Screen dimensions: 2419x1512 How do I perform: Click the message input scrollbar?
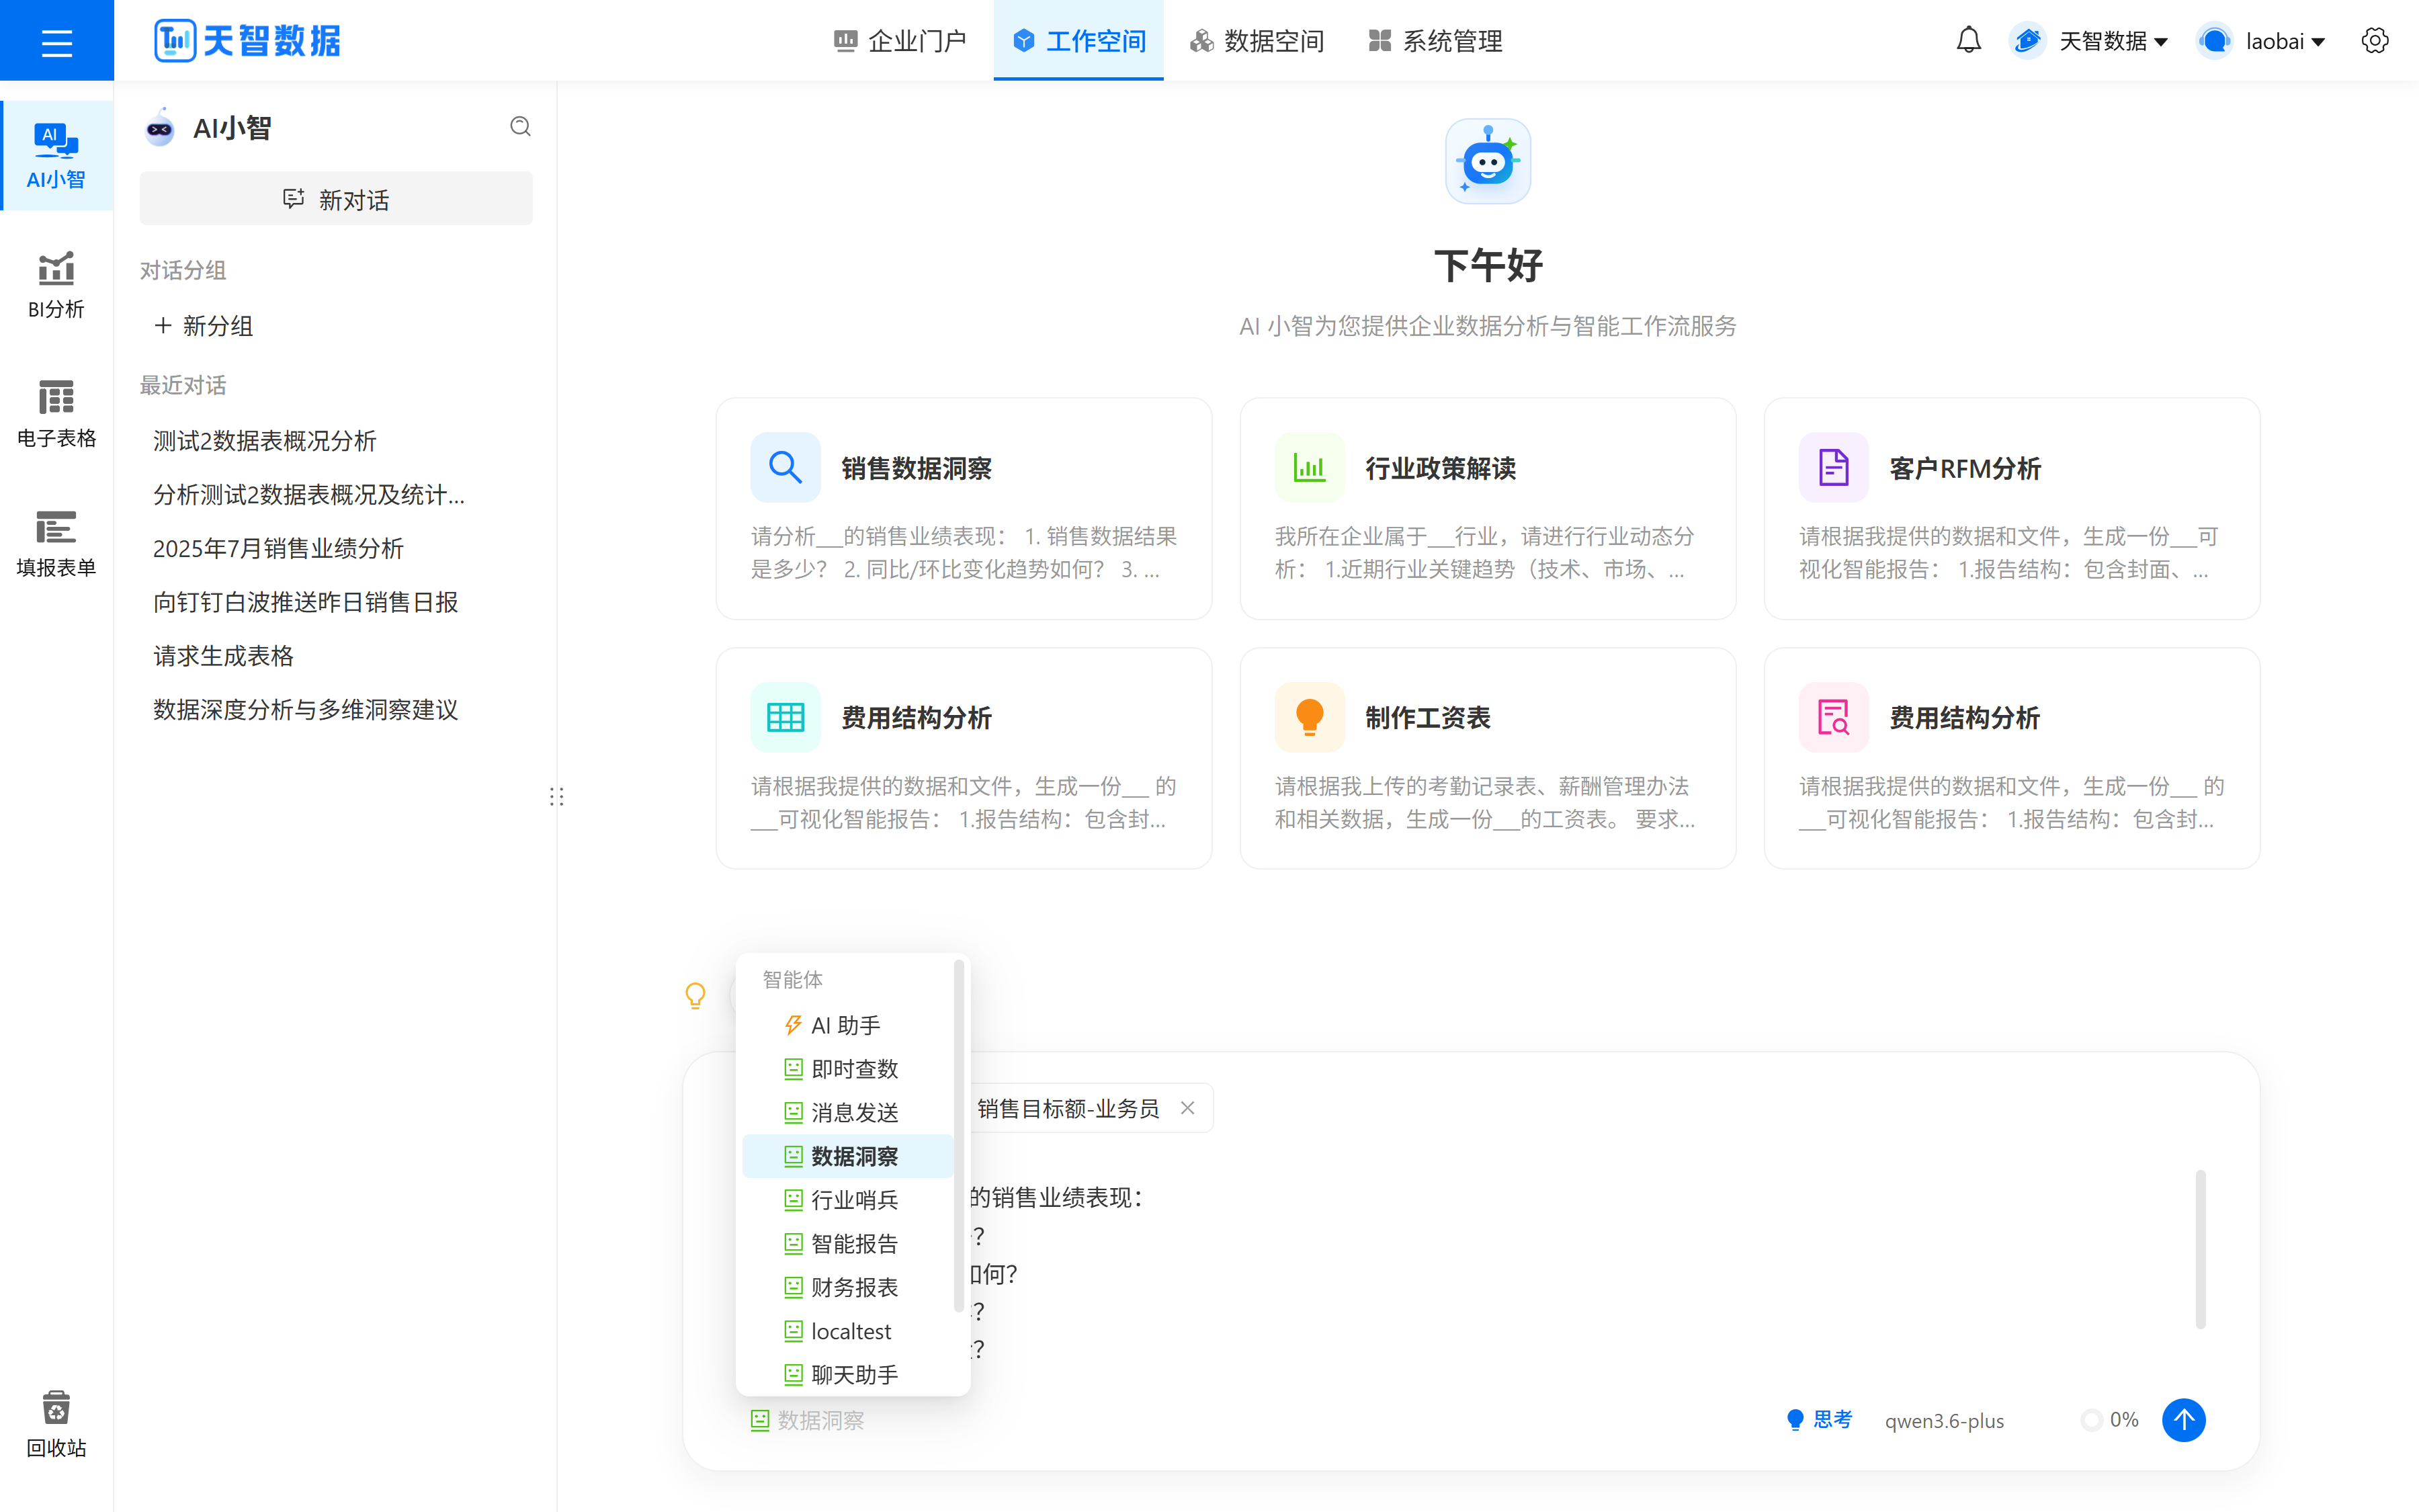(2200, 1249)
